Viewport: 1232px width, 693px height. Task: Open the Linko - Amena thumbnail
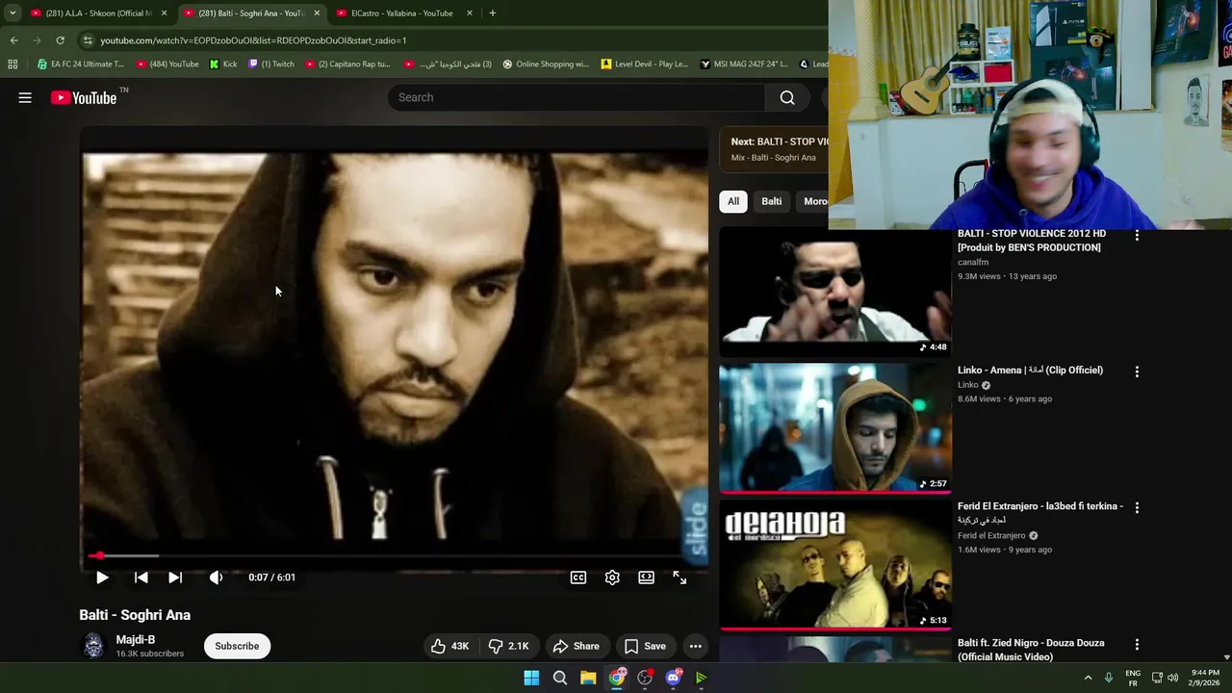click(834, 428)
